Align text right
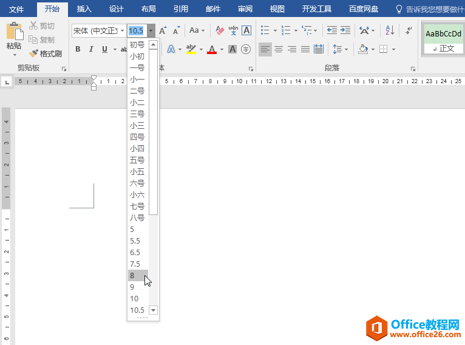The width and height of the screenshot is (465, 345). (x=292, y=49)
